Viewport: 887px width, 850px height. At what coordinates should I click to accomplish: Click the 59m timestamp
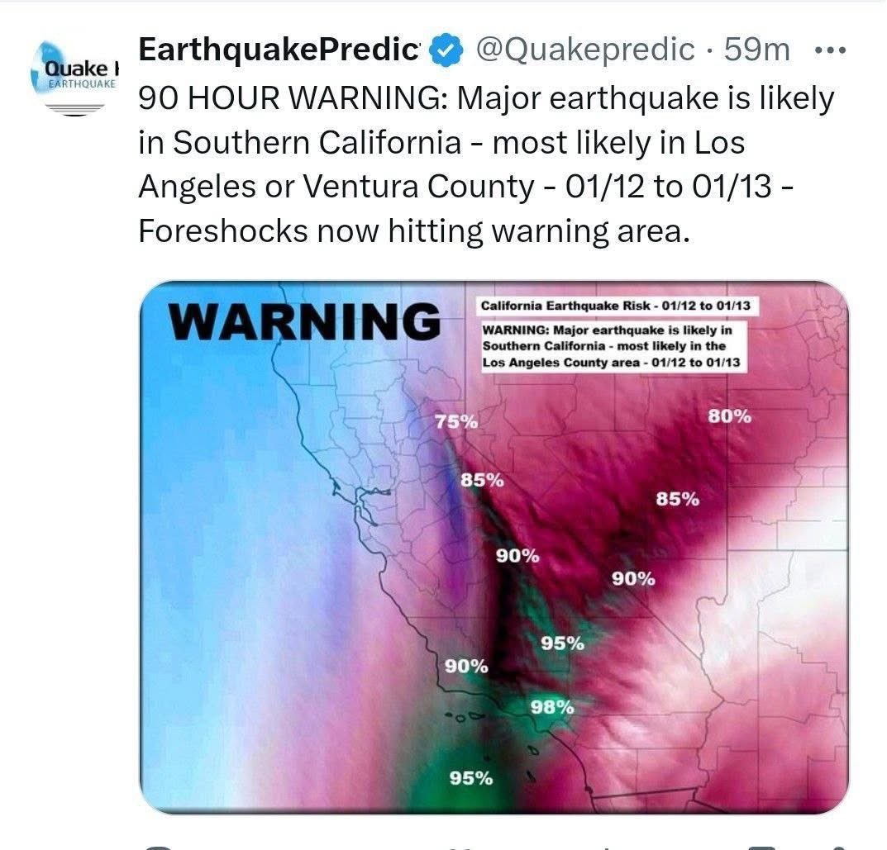[757, 50]
